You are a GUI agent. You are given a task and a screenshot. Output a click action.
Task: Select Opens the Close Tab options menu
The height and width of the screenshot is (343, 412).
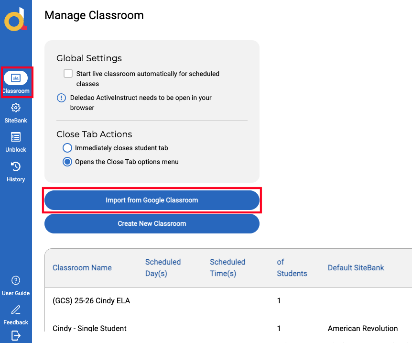[x=67, y=162]
